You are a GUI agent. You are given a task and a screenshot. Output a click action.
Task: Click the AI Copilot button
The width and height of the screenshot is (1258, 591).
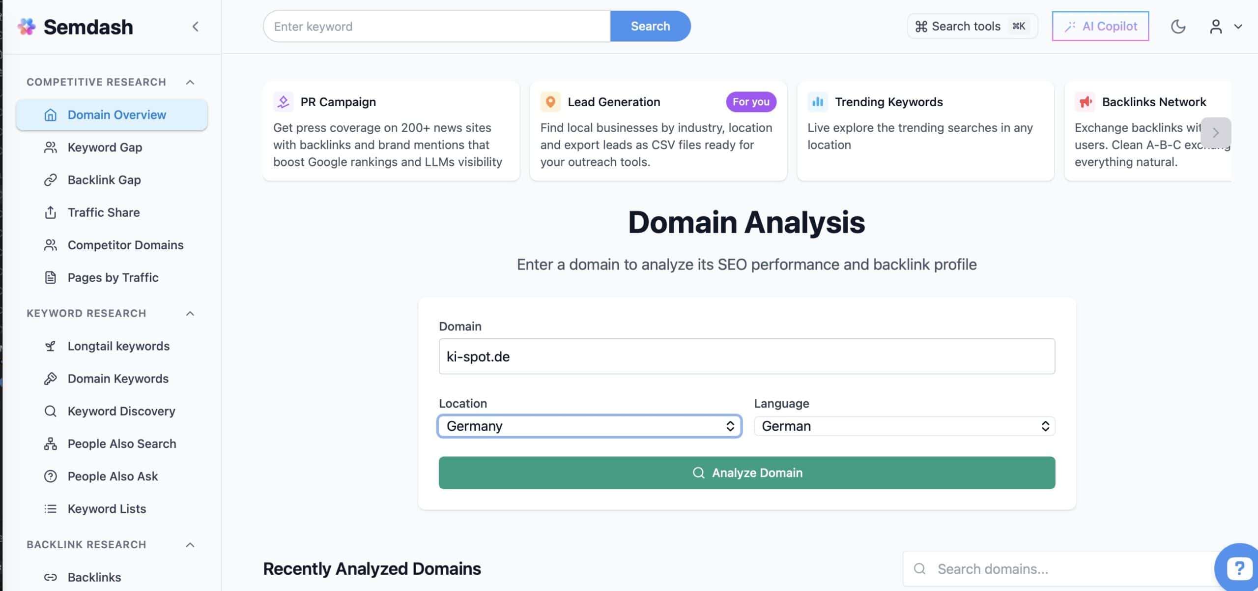click(x=1100, y=26)
